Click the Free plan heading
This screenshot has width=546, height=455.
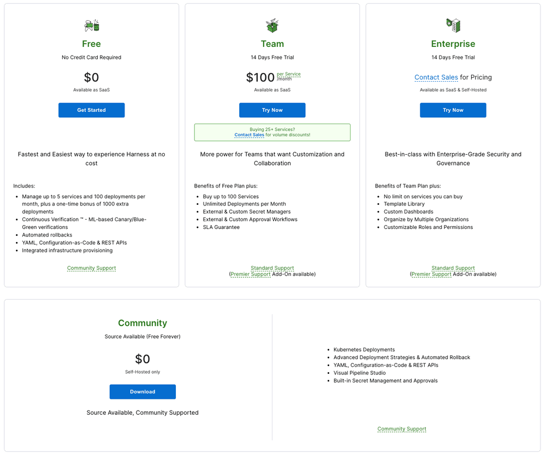pos(91,44)
